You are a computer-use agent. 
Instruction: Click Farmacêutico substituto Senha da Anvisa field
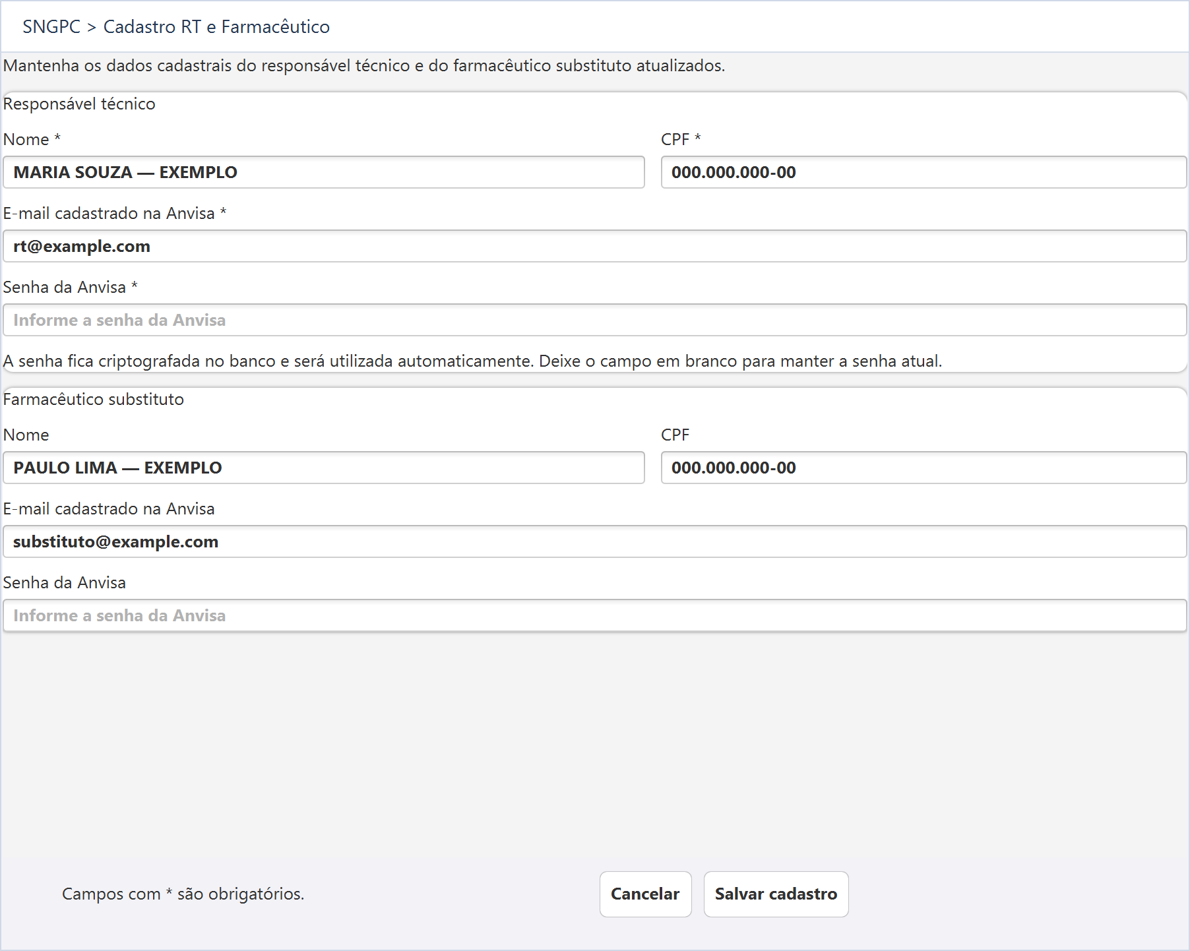pyautogui.click(x=595, y=615)
